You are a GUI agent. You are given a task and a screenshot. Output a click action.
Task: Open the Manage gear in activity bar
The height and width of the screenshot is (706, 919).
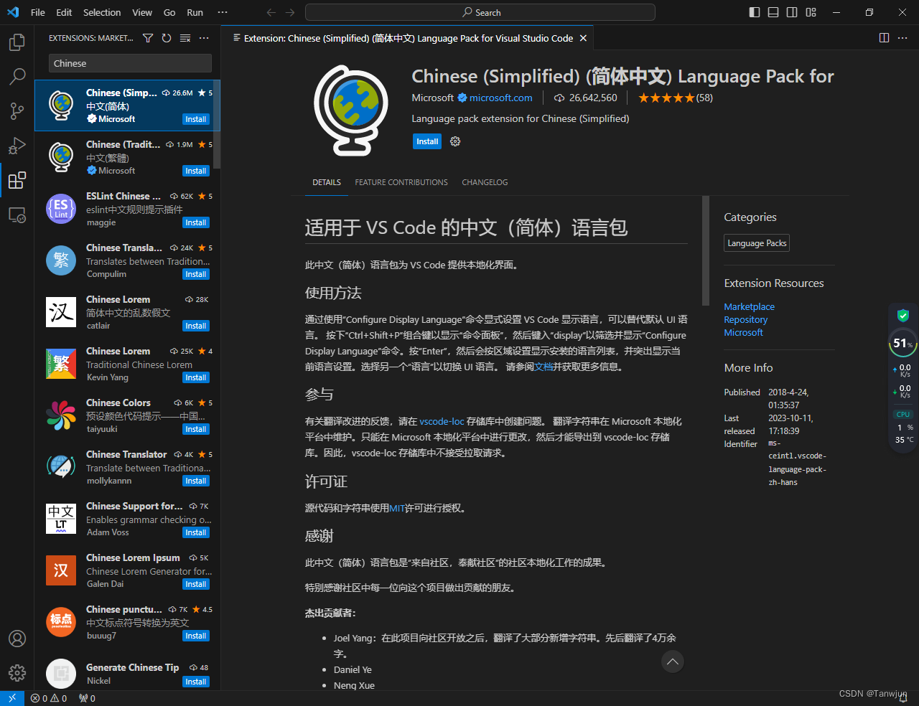pyautogui.click(x=17, y=672)
